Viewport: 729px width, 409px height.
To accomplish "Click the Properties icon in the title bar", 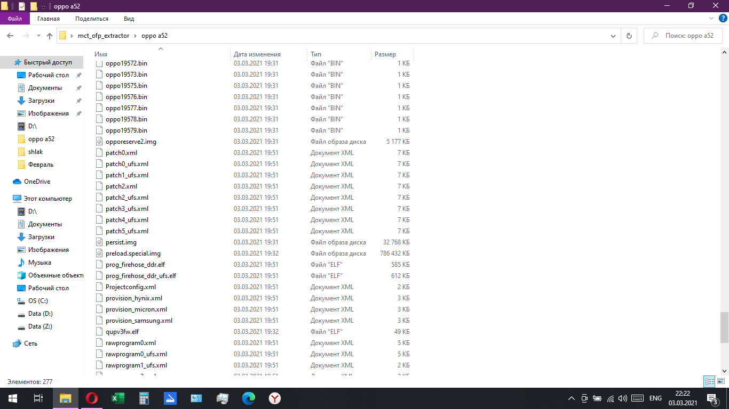I will [21, 6].
